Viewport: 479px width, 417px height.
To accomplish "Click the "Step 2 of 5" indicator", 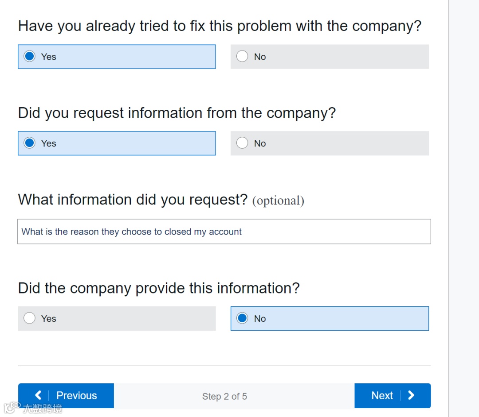I will pos(224,396).
